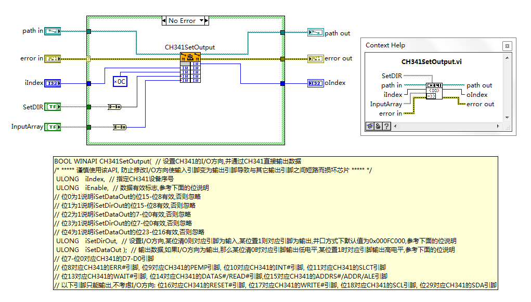Click the iIndex I32 terminal

click(53, 83)
